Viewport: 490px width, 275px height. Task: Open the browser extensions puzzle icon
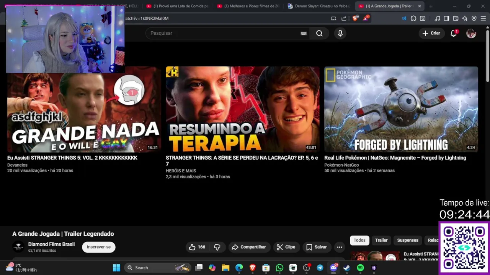tap(413, 18)
